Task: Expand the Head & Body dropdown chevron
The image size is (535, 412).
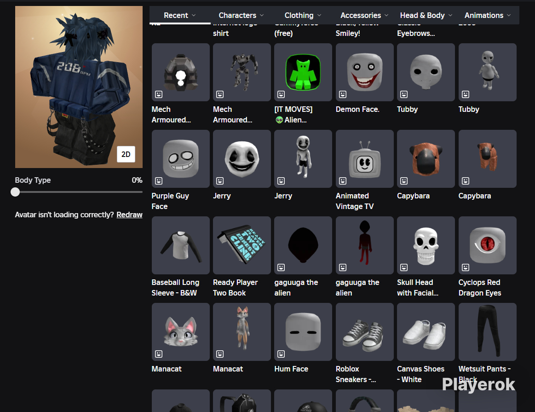Action: 450,15
